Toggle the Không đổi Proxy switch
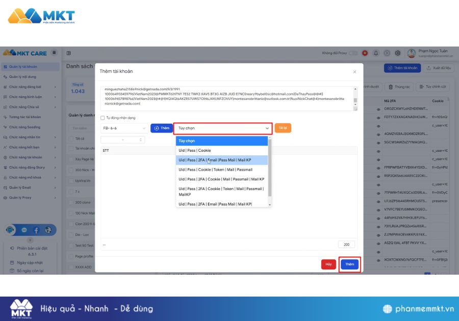Screen dimensions: 459x321 tap(353, 53)
